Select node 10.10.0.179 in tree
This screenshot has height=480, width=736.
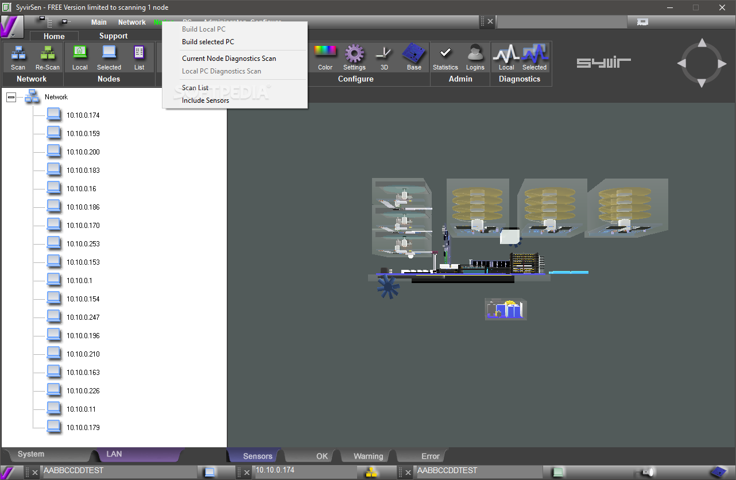[83, 428]
